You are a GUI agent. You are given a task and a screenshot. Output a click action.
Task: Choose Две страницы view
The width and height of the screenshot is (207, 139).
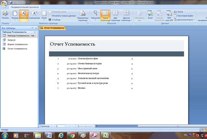(x=115, y=15)
